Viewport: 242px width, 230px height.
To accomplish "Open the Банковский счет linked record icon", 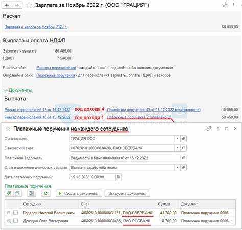I will click(183, 148).
